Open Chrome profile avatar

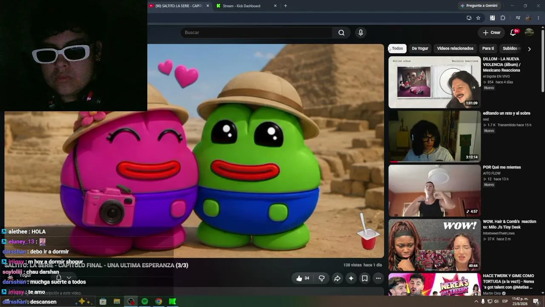tap(528, 18)
